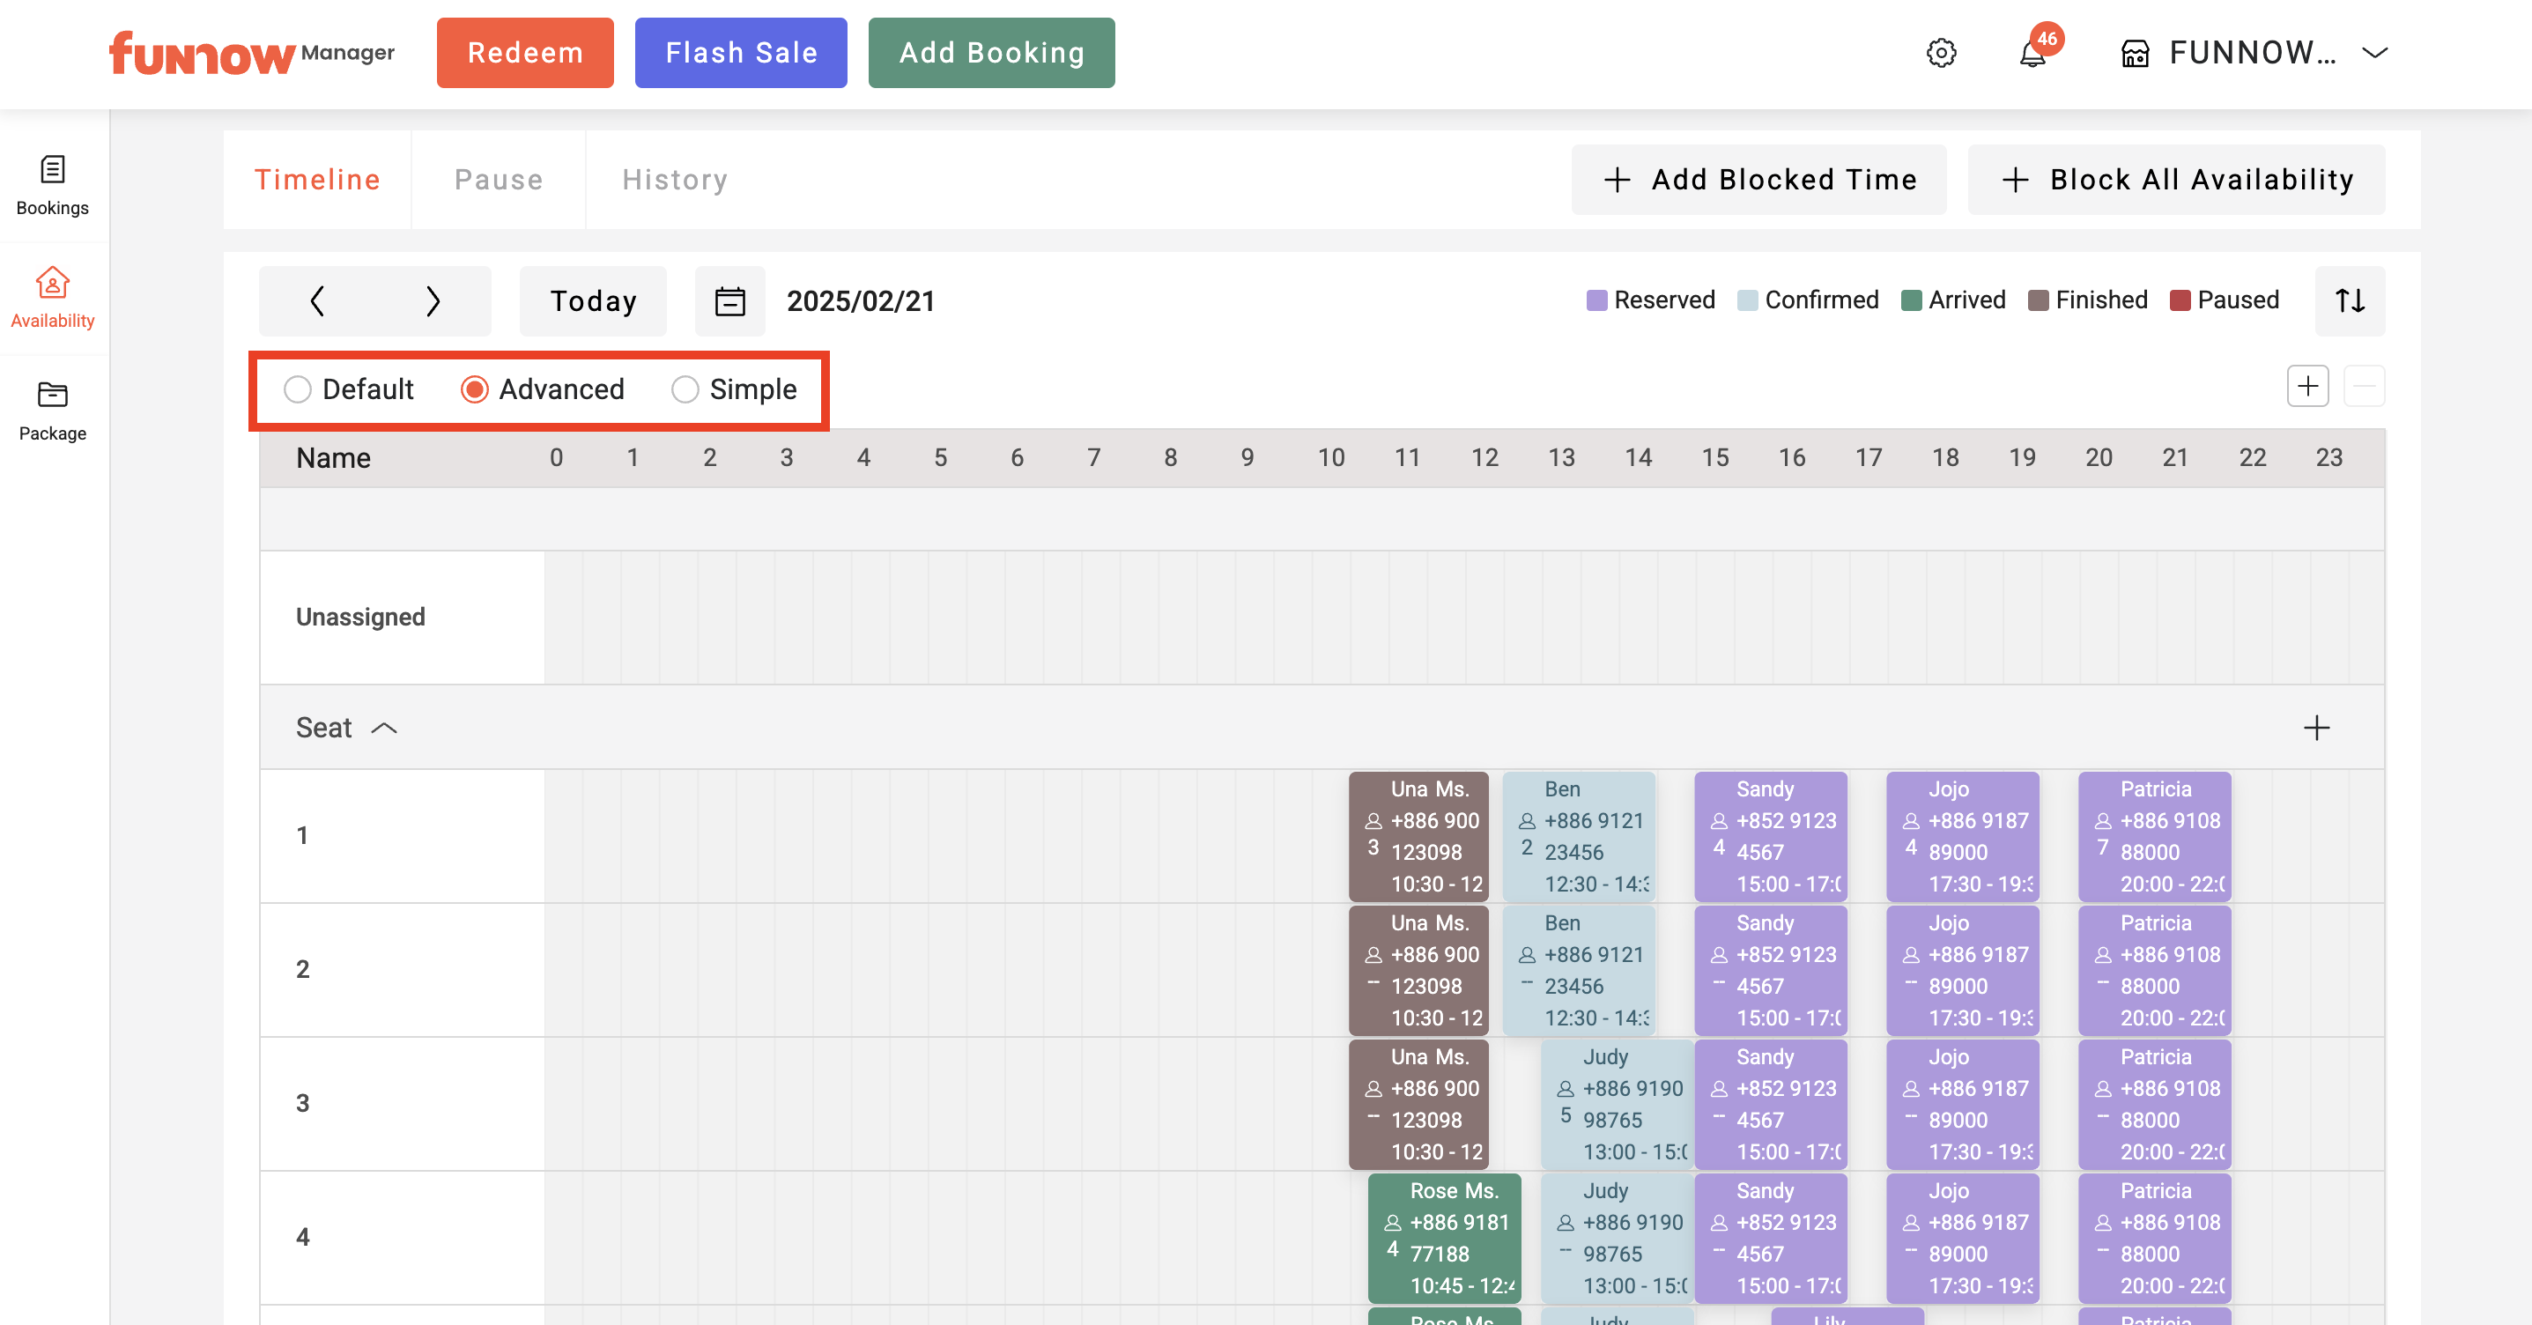
Task: Go to the next day arrow
Action: [433, 300]
